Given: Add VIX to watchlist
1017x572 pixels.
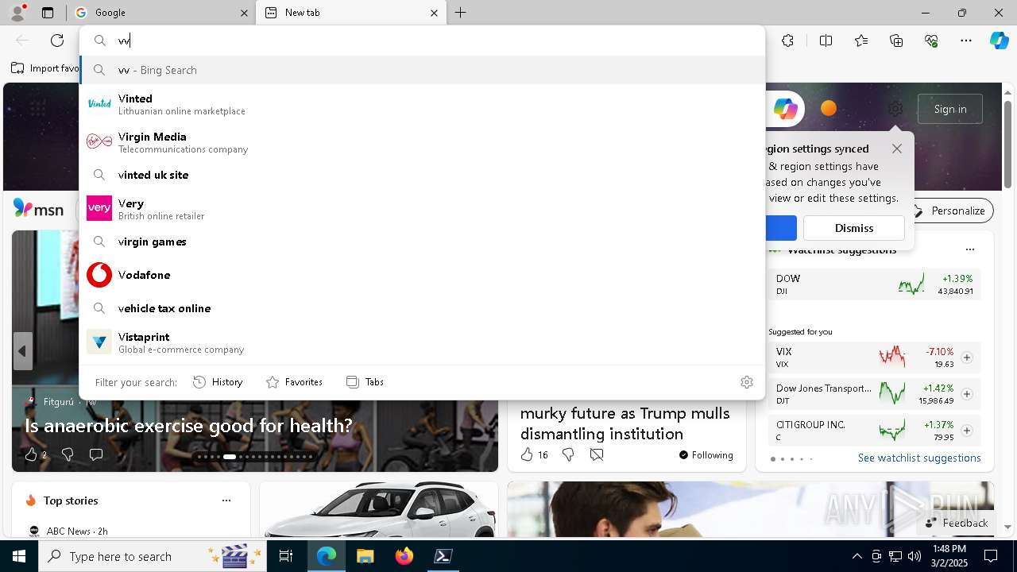Looking at the screenshot, I should (x=967, y=357).
